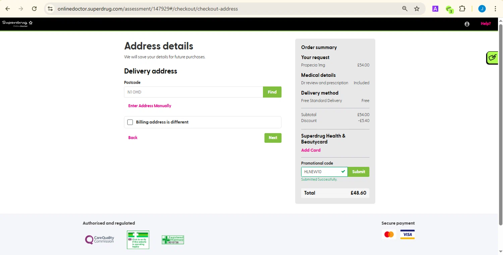Click the Mastercard payment logo
Viewport: 503px width, 255px height.
389,235
